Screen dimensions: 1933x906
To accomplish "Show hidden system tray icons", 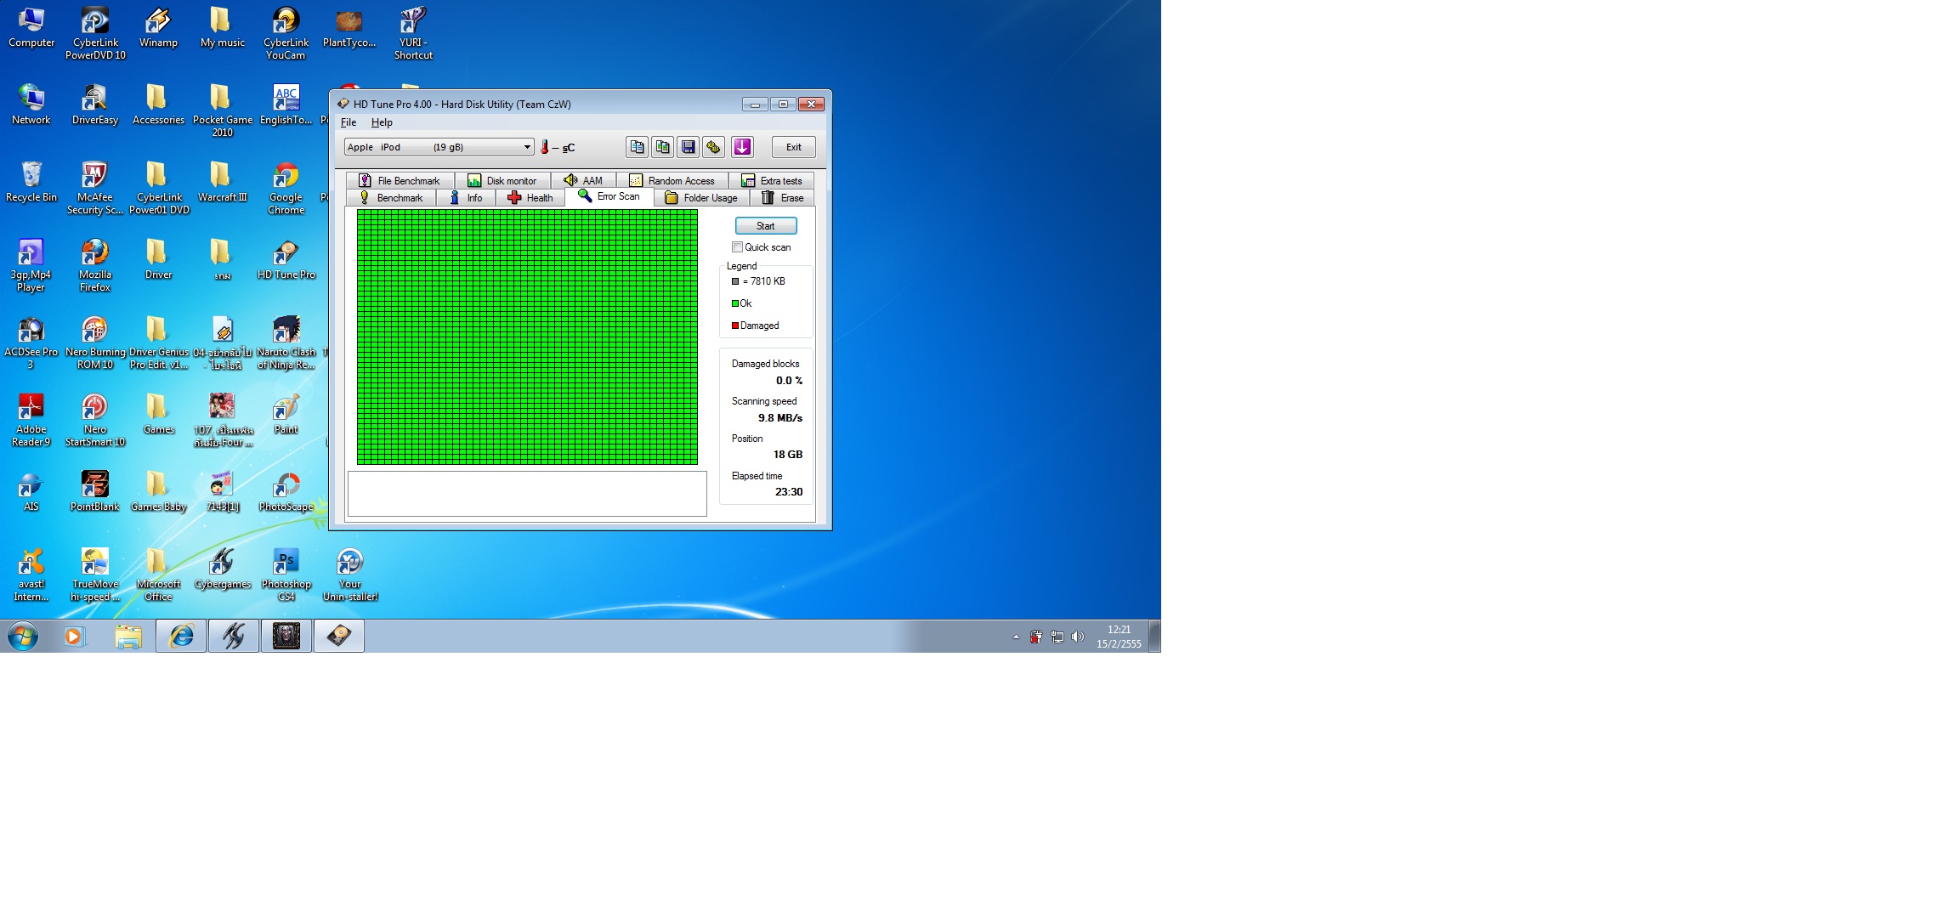I will 1016,637.
